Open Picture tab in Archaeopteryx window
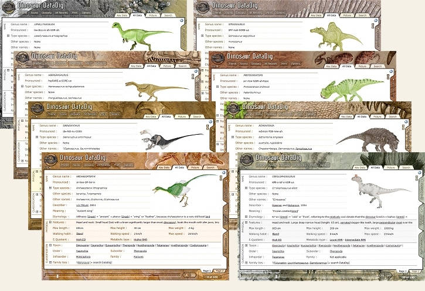425x291 pixels. click(x=195, y=167)
